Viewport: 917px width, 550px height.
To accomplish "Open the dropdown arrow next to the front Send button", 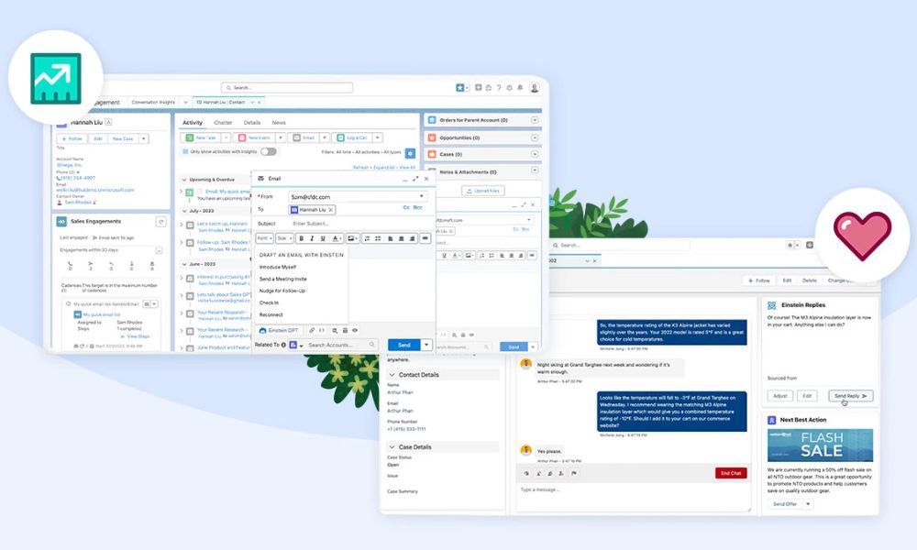I will (427, 345).
